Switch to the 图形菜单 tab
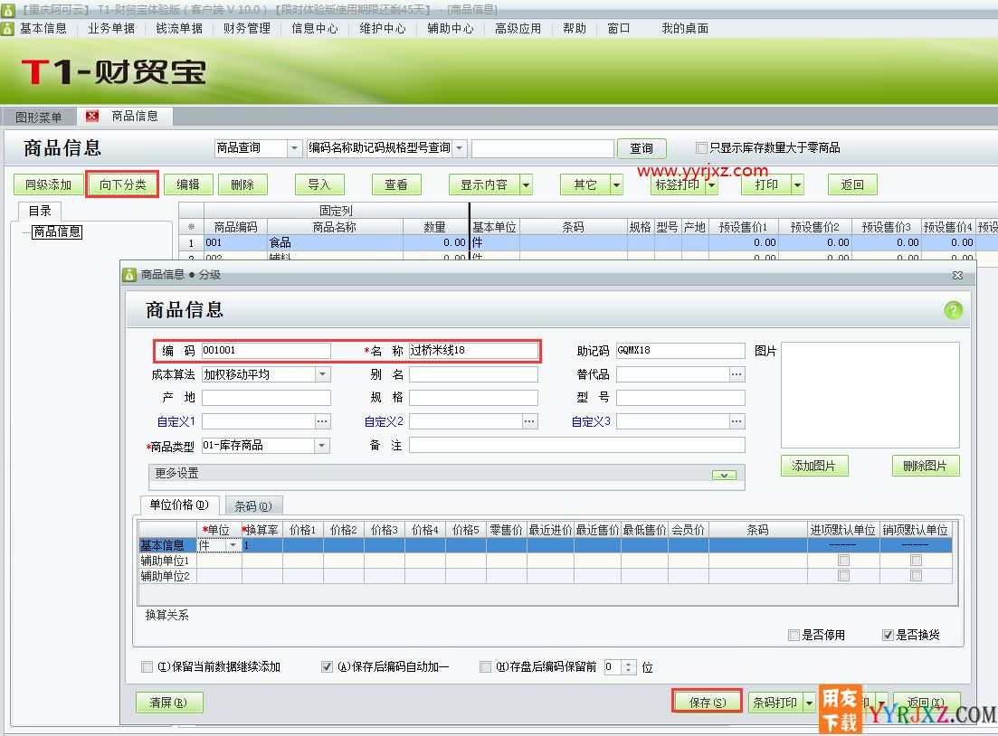The image size is (998, 736). pos(39,117)
